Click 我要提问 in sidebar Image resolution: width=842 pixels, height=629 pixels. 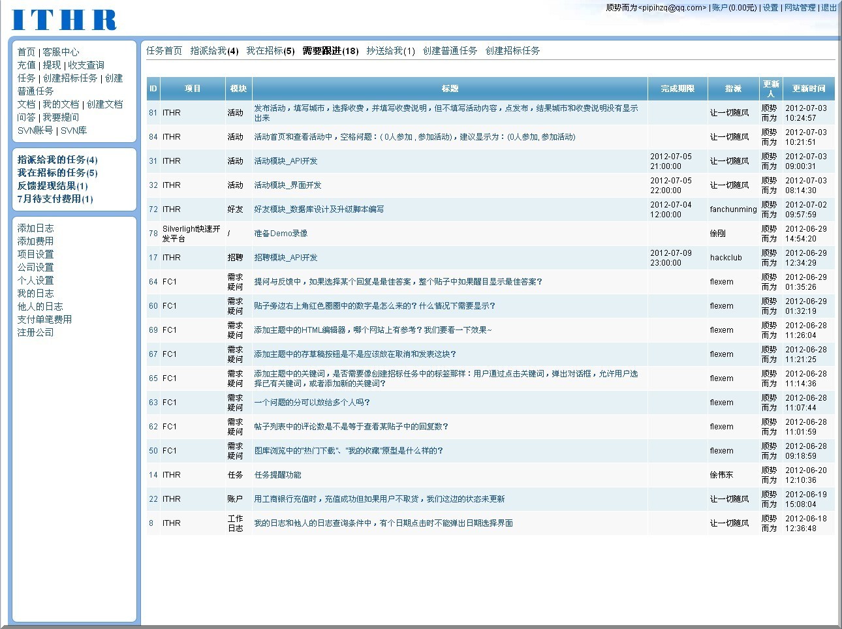tap(61, 117)
